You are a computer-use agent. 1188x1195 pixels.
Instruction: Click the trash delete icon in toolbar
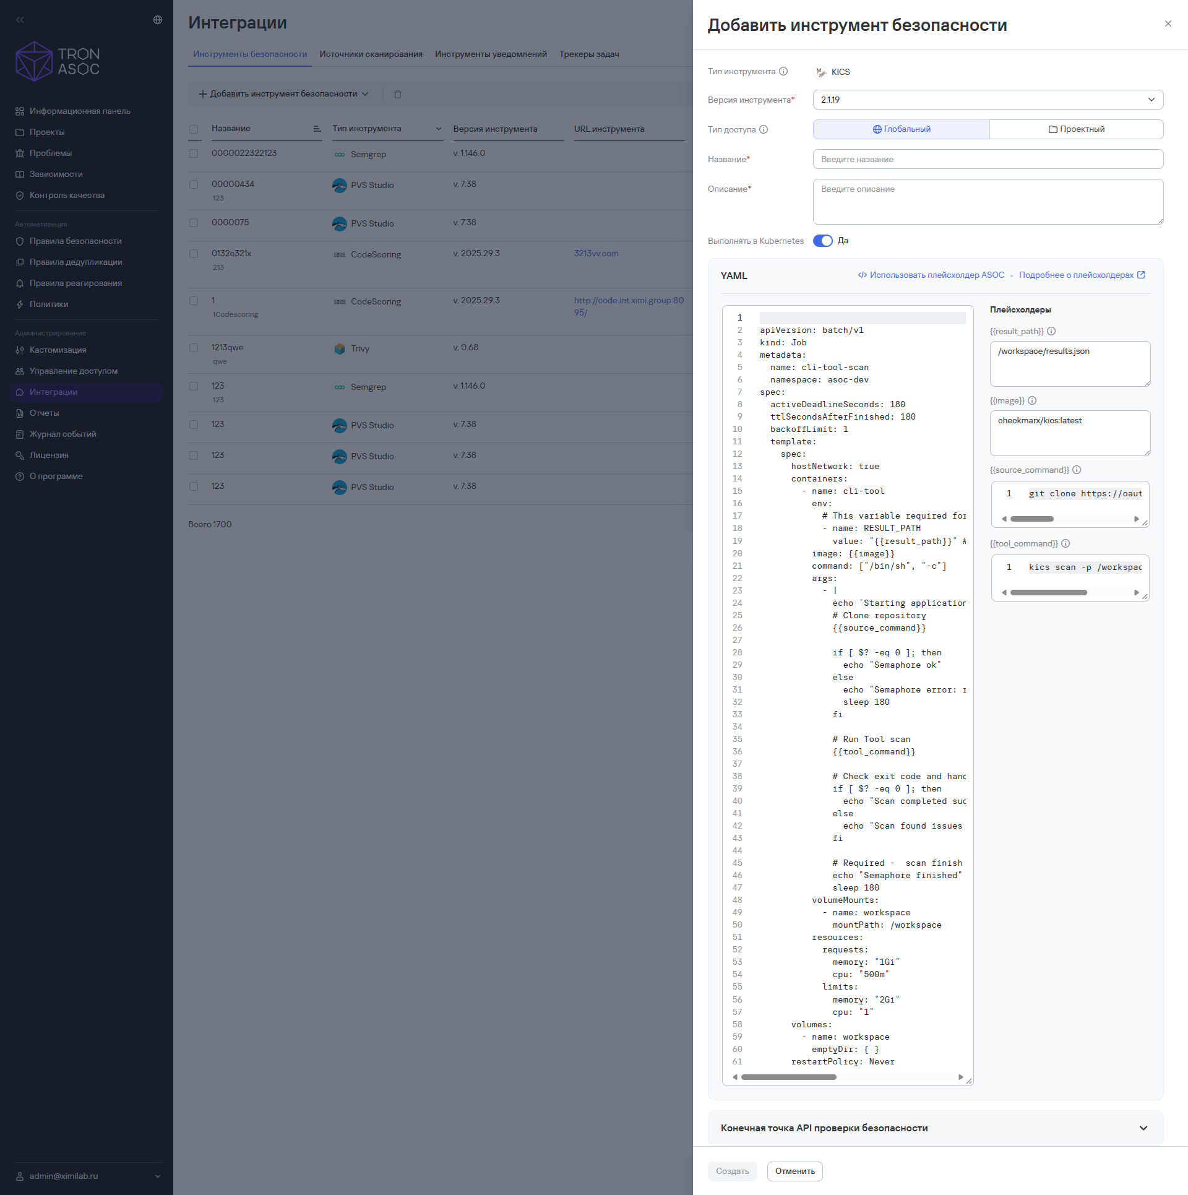(x=398, y=94)
